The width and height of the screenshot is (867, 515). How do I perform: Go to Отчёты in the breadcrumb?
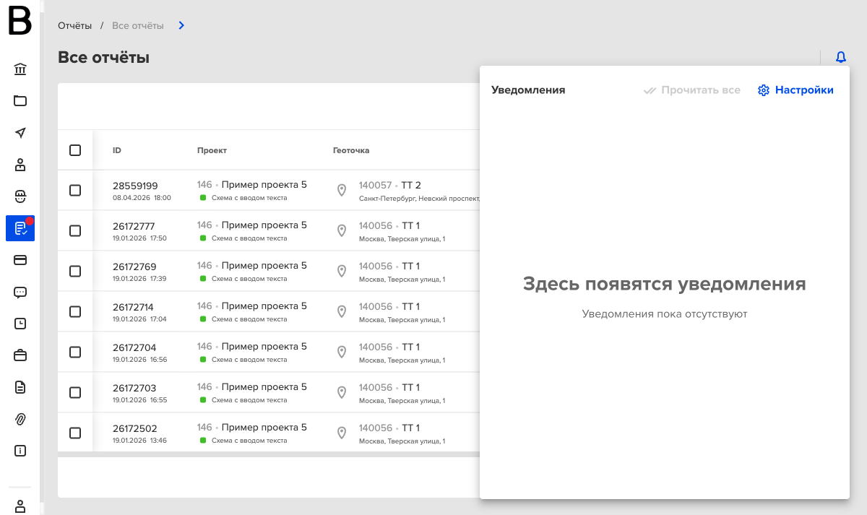click(x=75, y=26)
